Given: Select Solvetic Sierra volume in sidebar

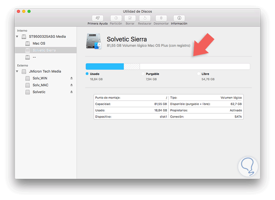Looking at the screenshot, I should 46,50.
